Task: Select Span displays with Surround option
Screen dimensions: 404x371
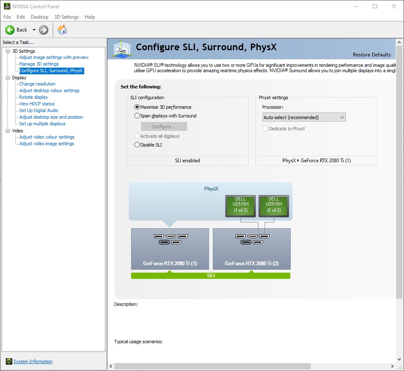Action: [x=137, y=116]
